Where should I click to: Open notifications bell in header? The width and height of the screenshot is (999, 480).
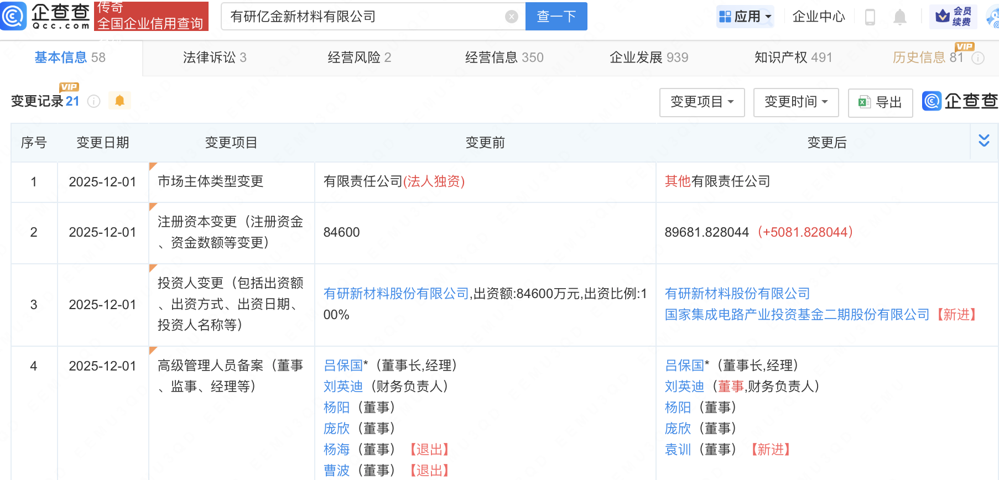[900, 17]
